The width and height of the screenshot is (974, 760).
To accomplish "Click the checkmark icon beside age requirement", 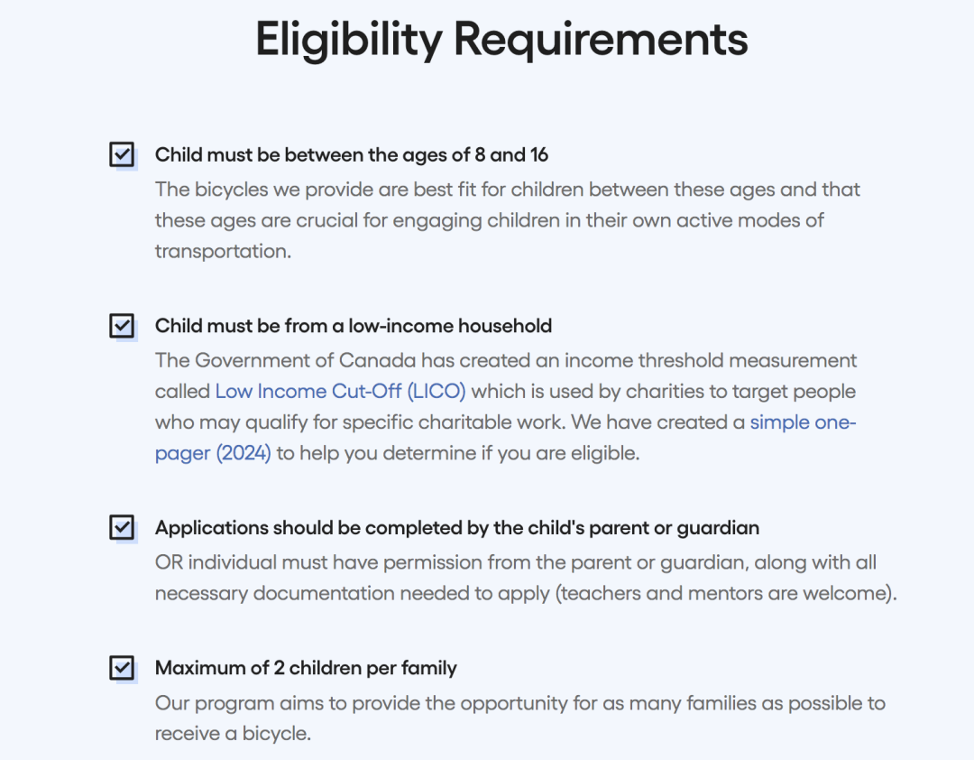I will [123, 154].
